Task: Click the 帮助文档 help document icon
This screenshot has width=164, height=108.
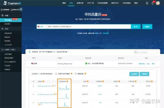Action: tap(12, 10)
